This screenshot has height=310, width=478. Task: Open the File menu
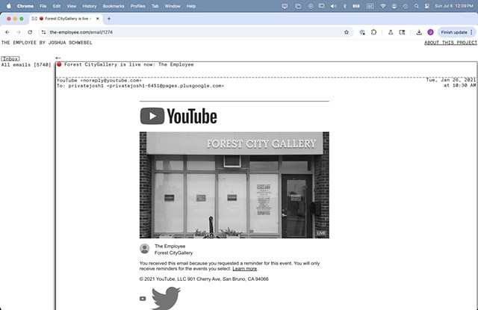tap(43, 6)
